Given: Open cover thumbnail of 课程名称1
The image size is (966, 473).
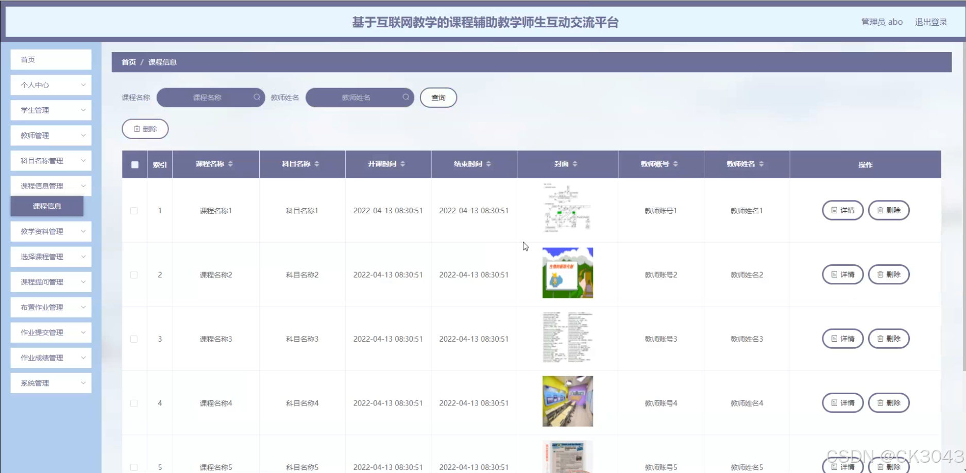Looking at the screenshot, I should point(568,209).
